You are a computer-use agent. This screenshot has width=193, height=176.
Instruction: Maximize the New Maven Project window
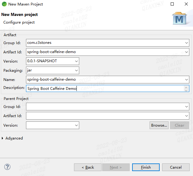(x=172, y=4)
